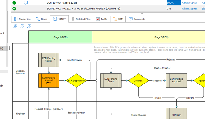Image resolution: width=205 pixels, height=119 pixels.
Task: Select the ECN-17-042 D-1212 document row
Action: (108, 9)
